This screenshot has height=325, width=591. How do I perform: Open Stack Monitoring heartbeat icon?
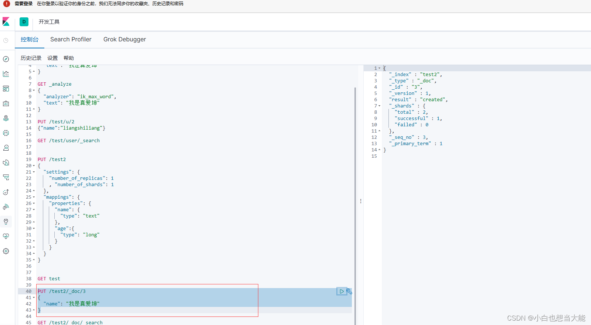pyautogui.click(x=6, y=236)
